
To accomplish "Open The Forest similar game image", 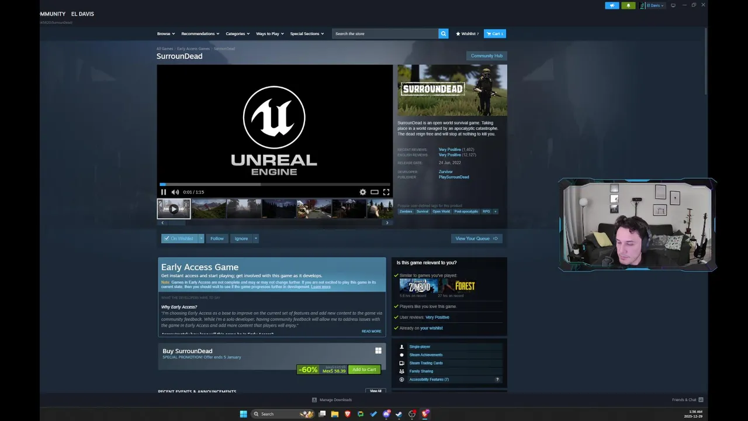I will (x=460, y=286).
